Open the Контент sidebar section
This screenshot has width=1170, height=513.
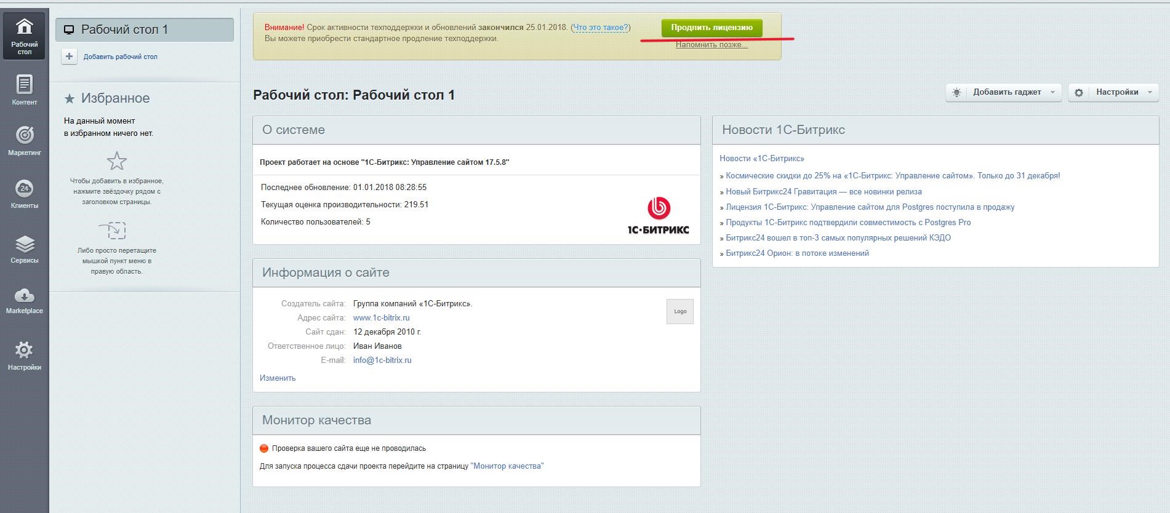pyautogui.click(x=24, y=89)
